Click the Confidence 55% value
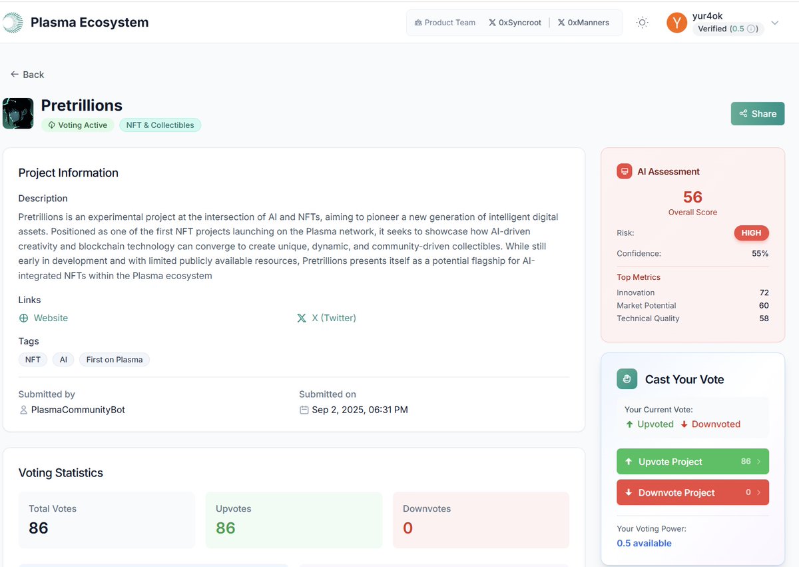Image resolution: width=799 pixels, height=567 pixels. click(760, 254)
